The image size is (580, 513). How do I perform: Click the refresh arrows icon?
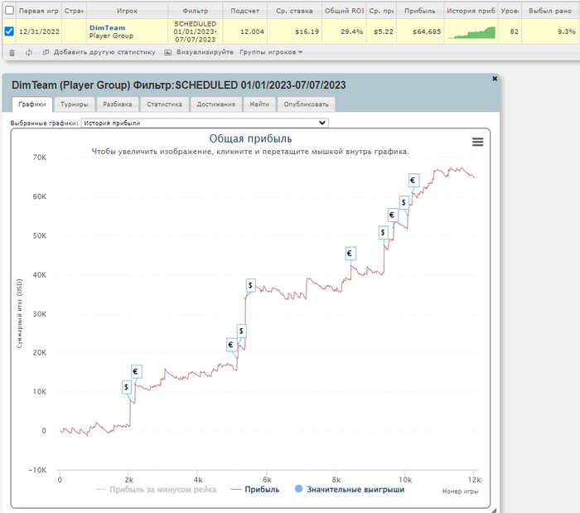point(29,52)
